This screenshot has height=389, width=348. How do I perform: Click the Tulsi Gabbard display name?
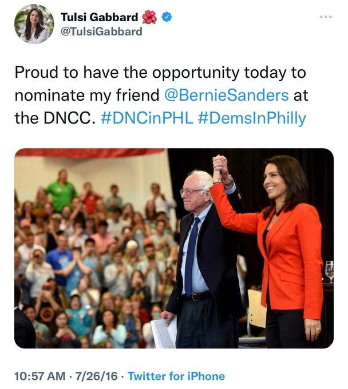point(98,17)
